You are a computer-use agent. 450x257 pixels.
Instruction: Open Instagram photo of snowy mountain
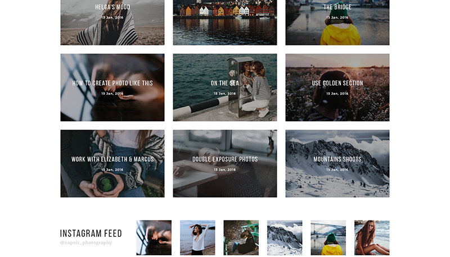[285, 237]
